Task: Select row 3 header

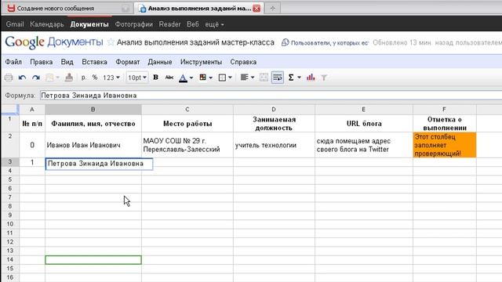Action: click(10, 162)
